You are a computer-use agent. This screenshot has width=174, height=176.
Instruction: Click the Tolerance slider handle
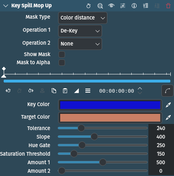point(81,128)
